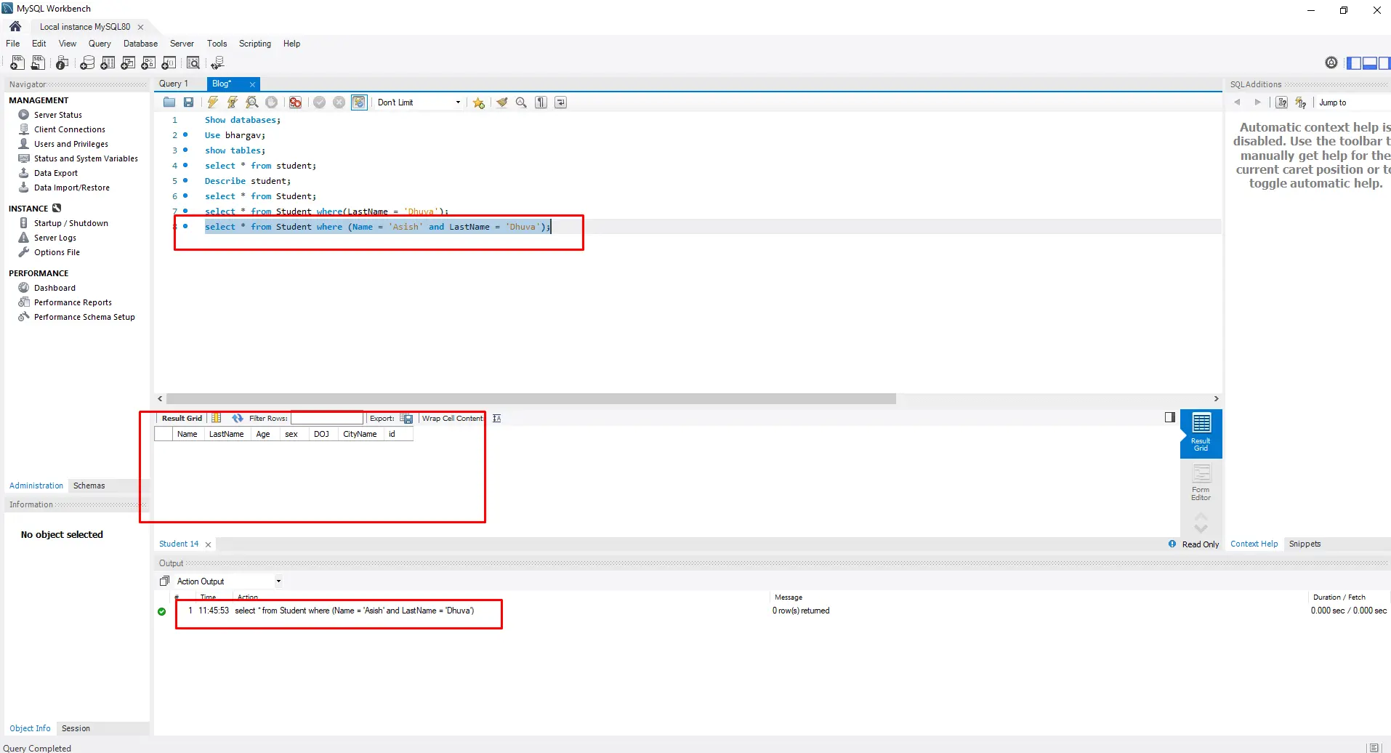Viewport: 1391px width, 753px height.
Task: Expand the Action Output dropdown
Action: 278,581
